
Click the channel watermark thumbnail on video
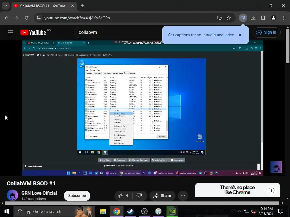point(276,167)
